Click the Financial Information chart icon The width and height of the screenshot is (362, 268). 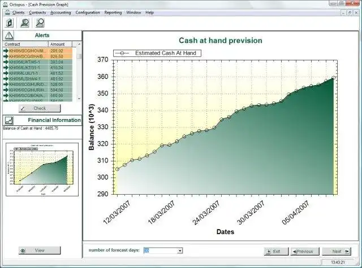(9, 120)
